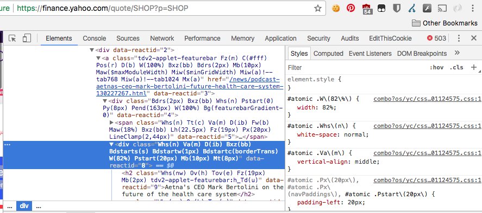The width and height of the screenshot is (482, 213).
Task: Click the faded gray circular extension icon
Action: [x=458, y=8]
